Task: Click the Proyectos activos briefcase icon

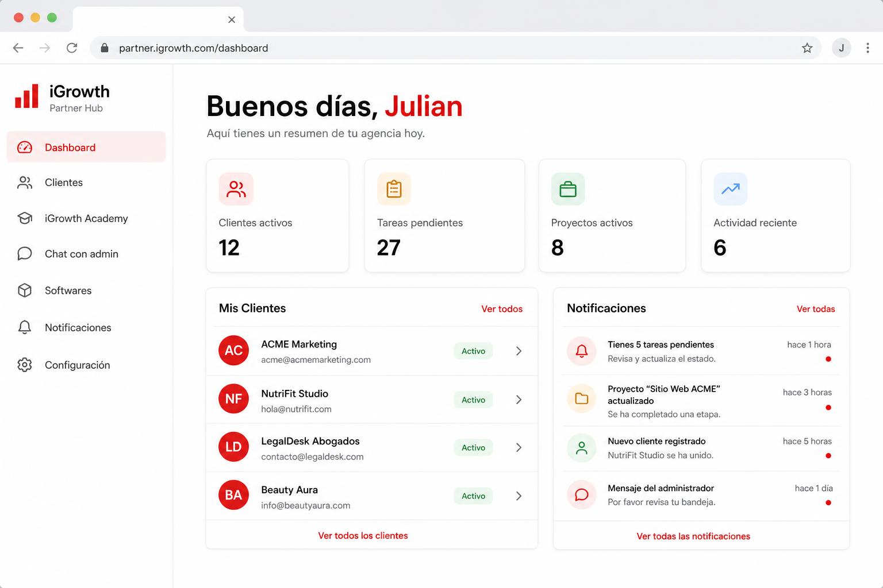Action: (x=568, y=189)
